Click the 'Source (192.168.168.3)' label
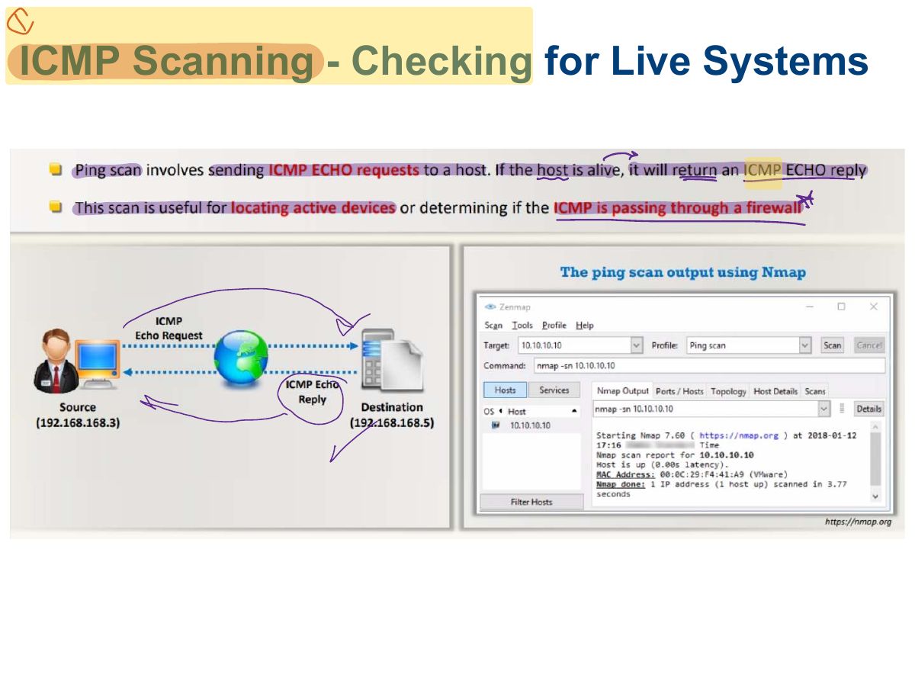Image resolution: width=915 pixels, height=687 pixels. coord(78,415)
